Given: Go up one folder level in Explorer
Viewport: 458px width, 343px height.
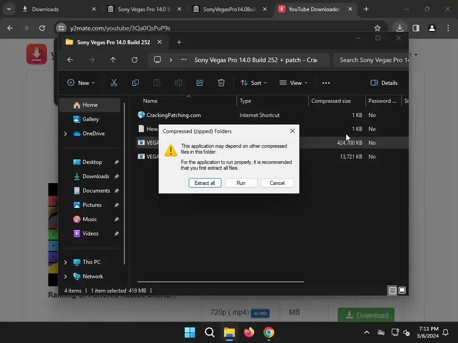Looking at the screenshot, I should point(113,60).
